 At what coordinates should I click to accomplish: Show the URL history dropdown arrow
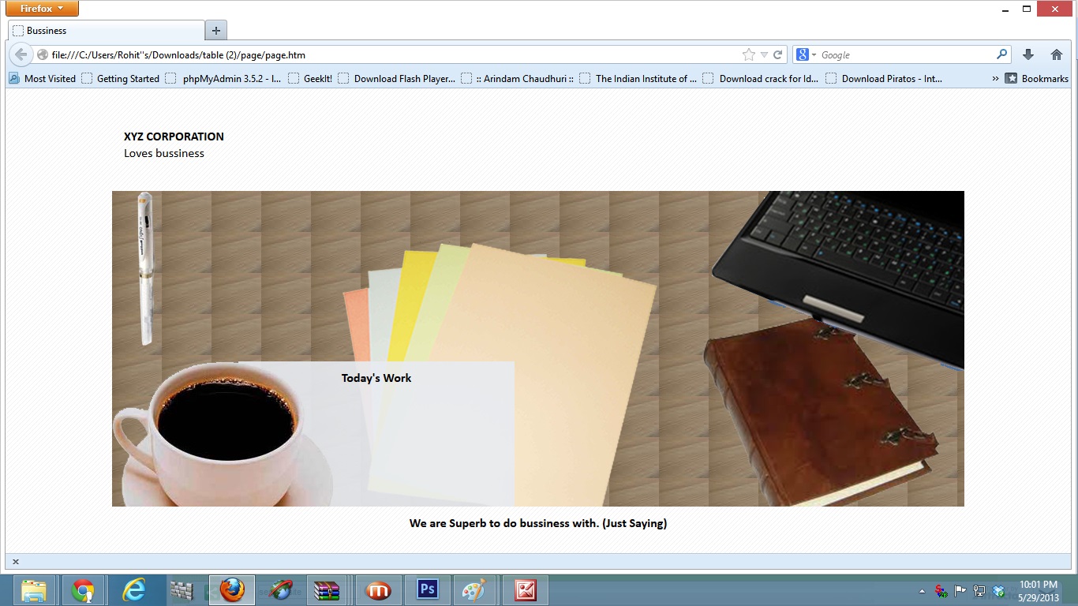coord(764,55)
